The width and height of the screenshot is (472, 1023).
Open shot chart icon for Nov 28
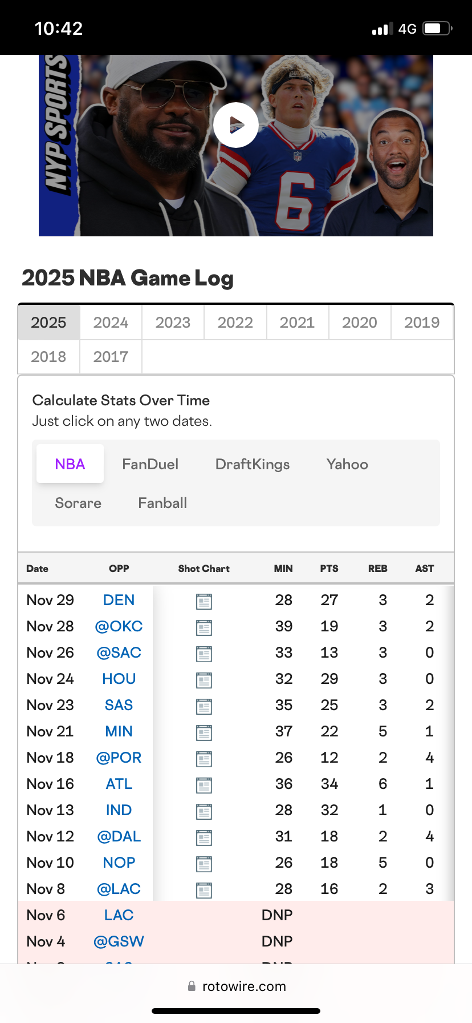(x=204, y=627)
